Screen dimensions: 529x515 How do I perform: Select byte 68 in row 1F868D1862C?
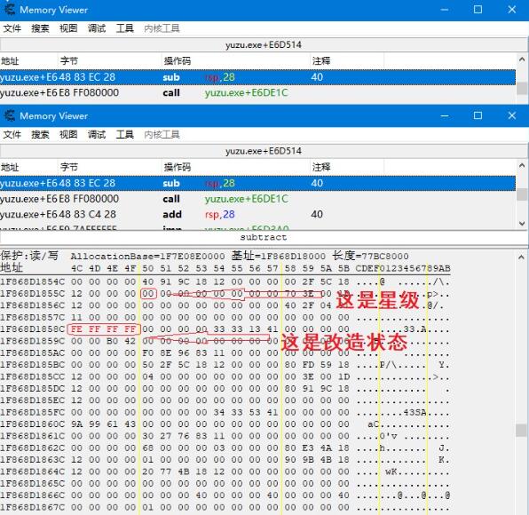(x=148, y=448)
